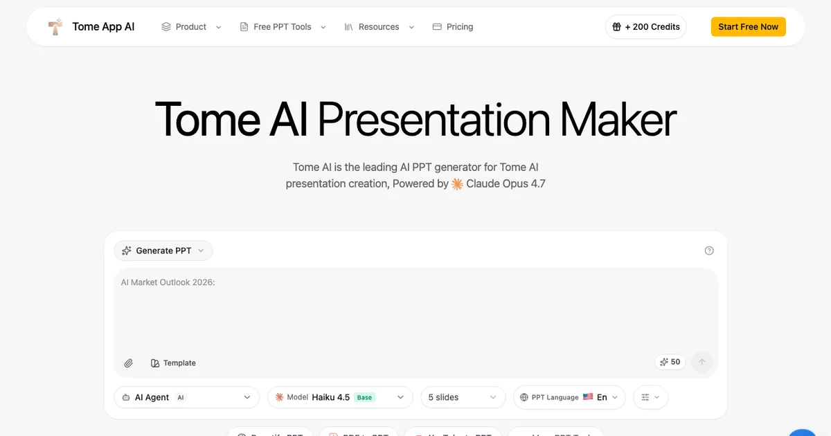Click the green Base badge

(x=365, y=397)
